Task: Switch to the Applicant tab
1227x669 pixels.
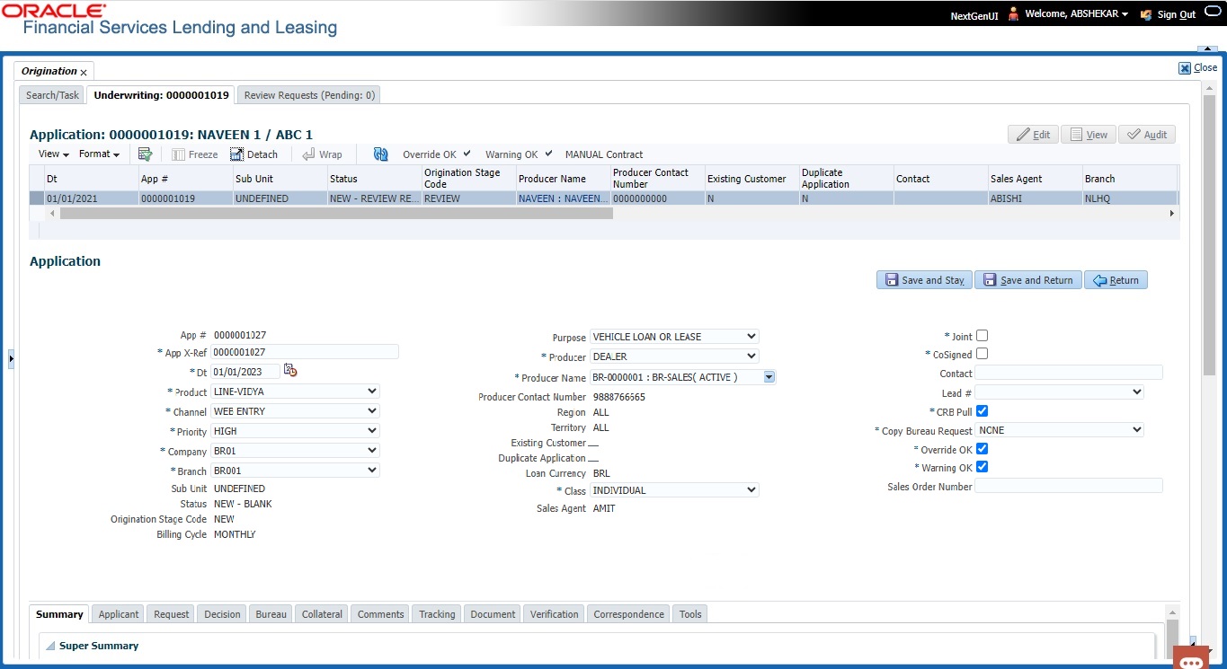Action: [x=119, y=614]
